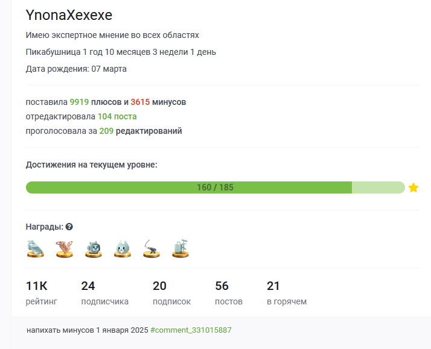The image size is (431, 349).
Task: Click the 209 редактирований votes number
Action: (x=107, y=131)
